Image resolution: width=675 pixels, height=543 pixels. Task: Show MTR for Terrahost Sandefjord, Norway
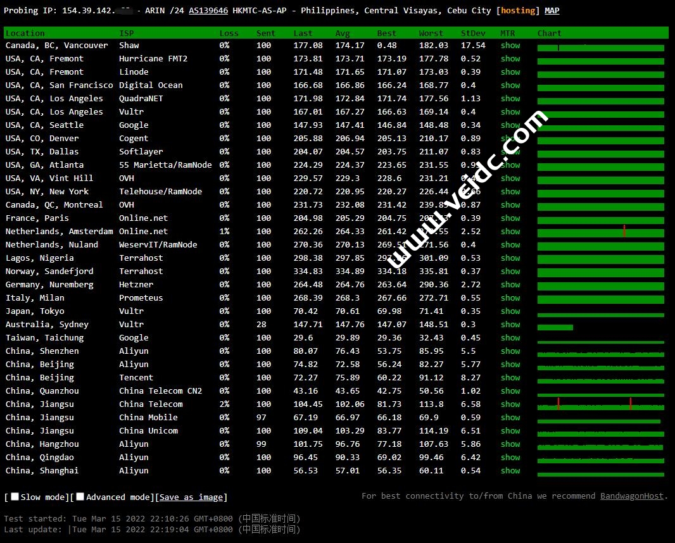[x=510, y=271]
